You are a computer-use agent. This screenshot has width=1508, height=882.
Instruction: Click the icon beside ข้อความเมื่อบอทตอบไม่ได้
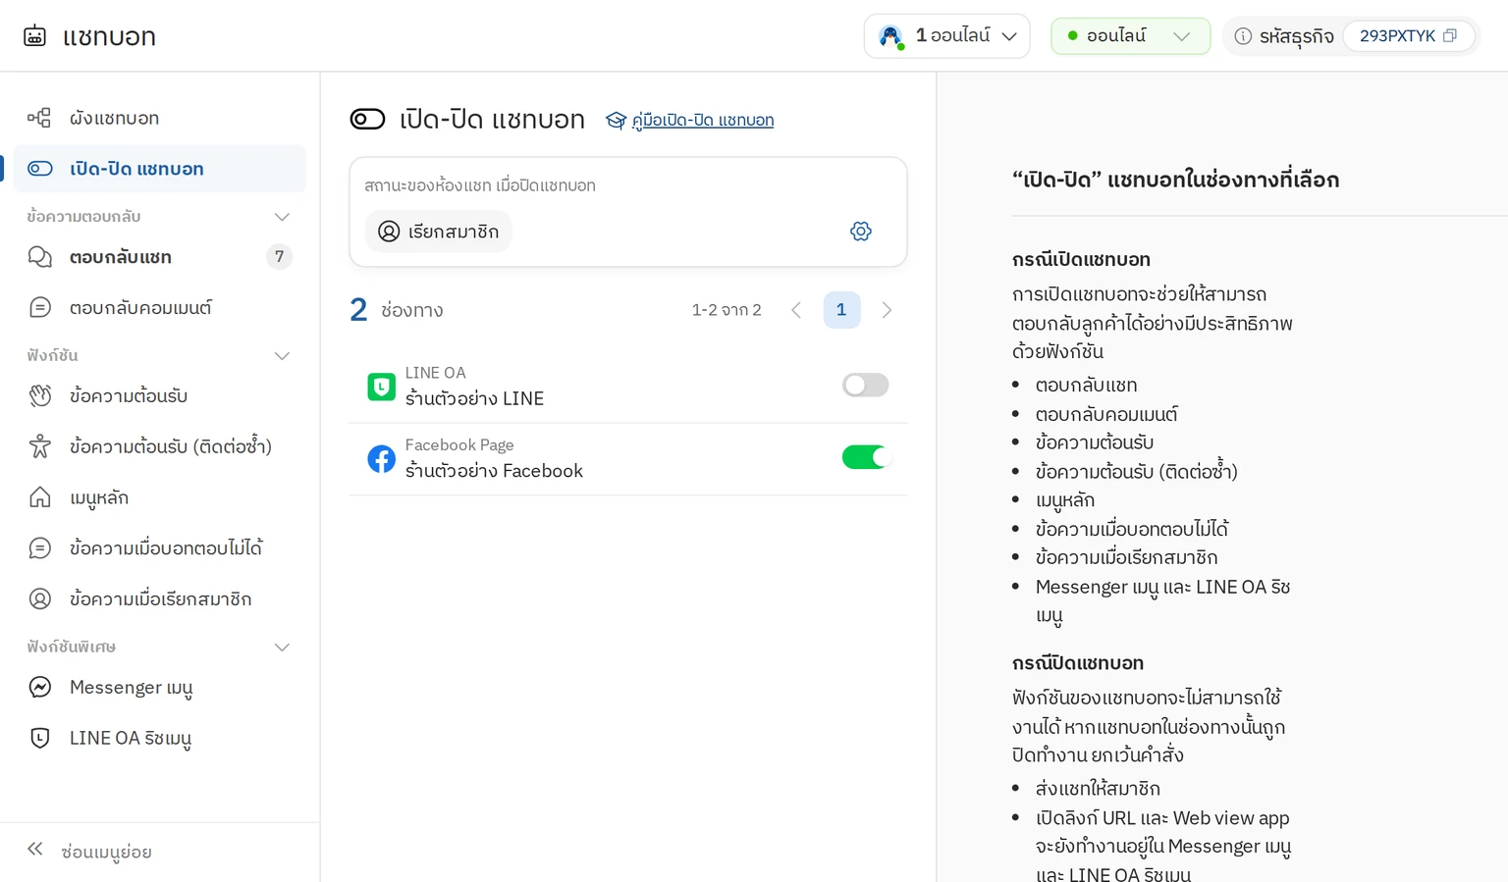[39, 547]
